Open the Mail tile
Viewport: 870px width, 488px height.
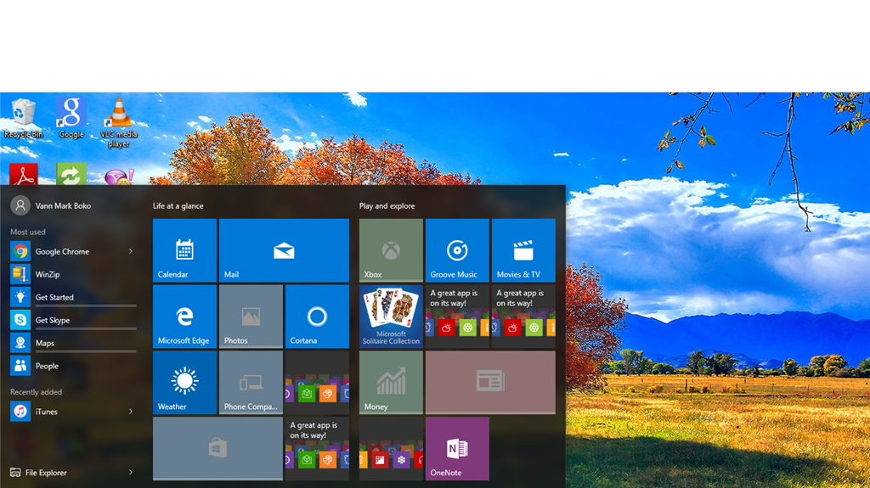tap(284, 250)
